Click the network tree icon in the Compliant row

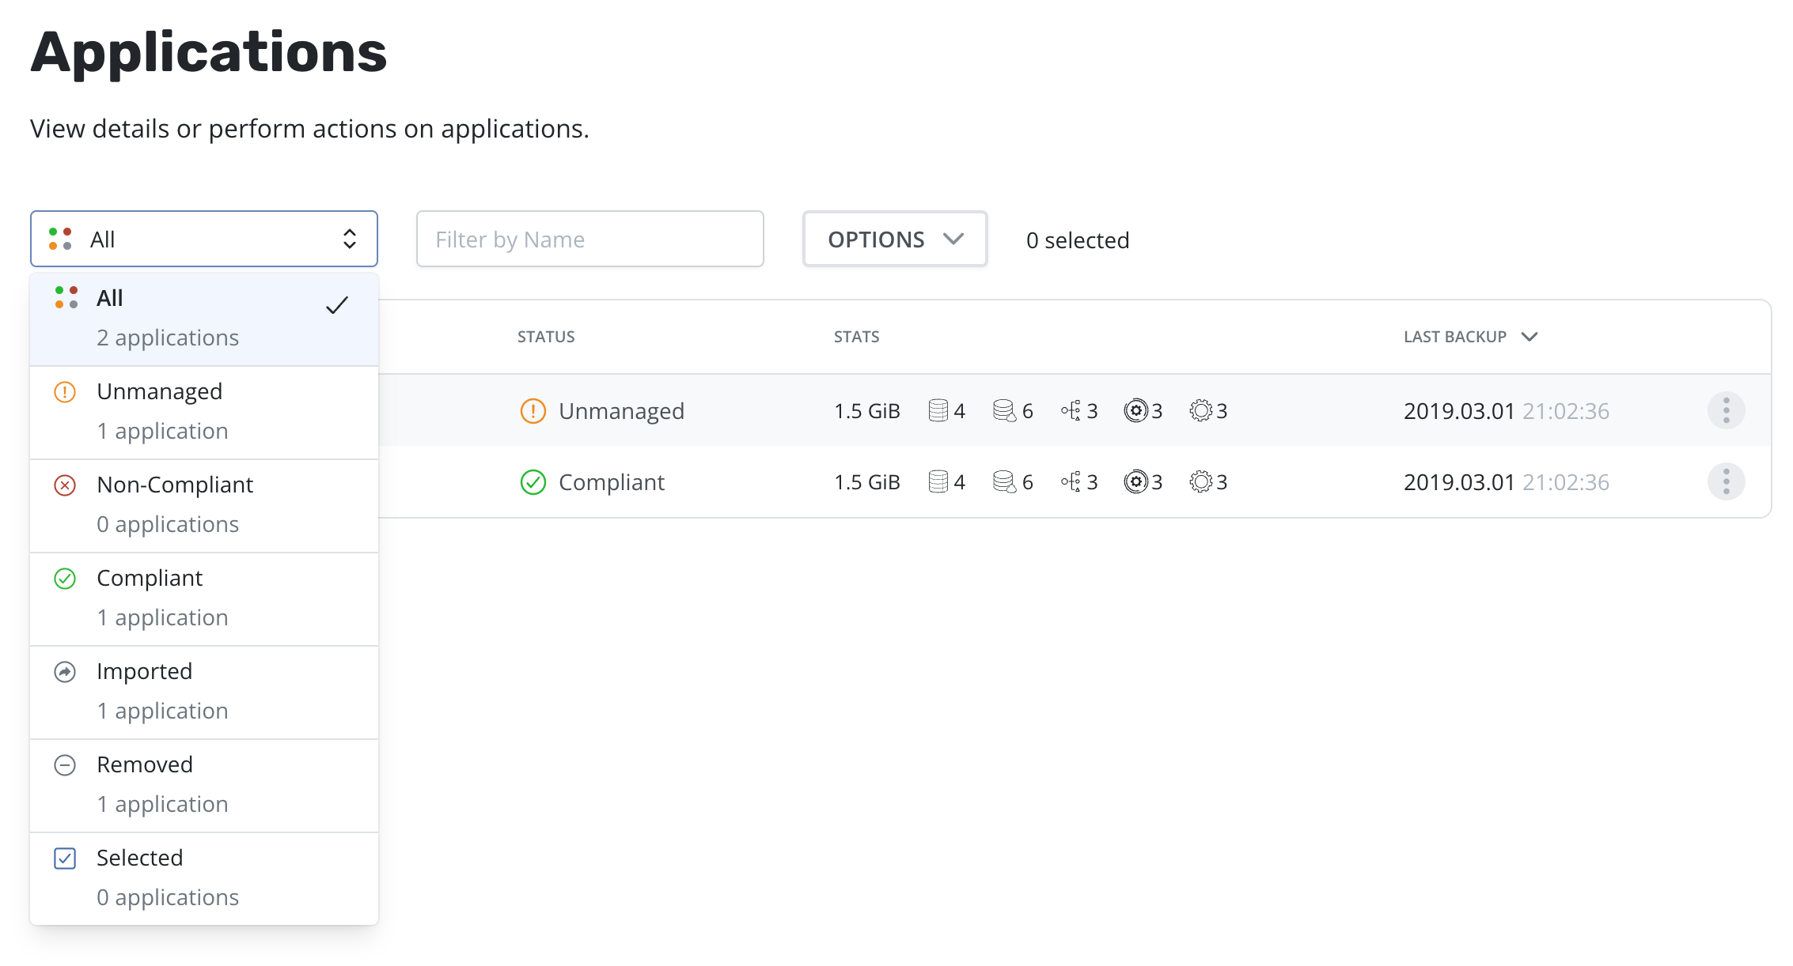click(1071, 482)
